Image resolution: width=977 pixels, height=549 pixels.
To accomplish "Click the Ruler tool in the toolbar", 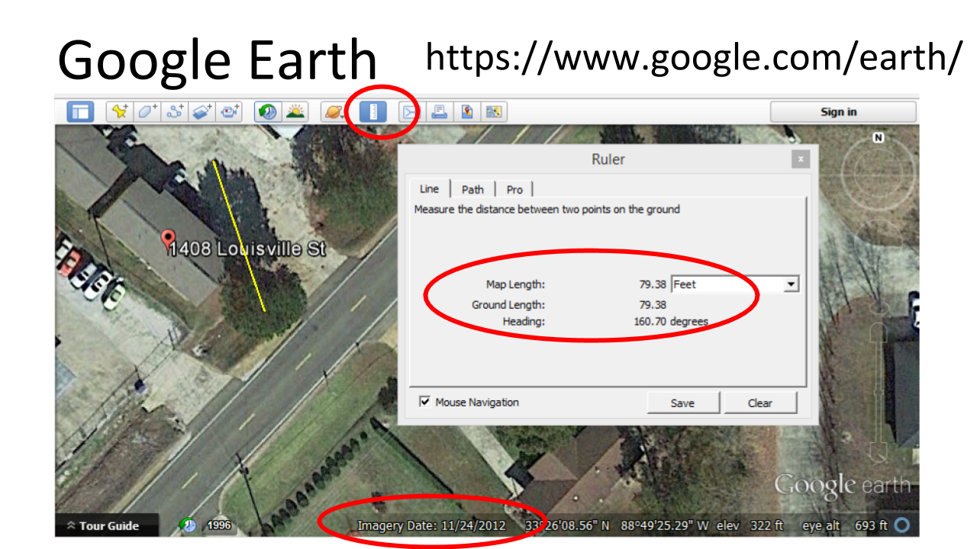I will (373, 112).
